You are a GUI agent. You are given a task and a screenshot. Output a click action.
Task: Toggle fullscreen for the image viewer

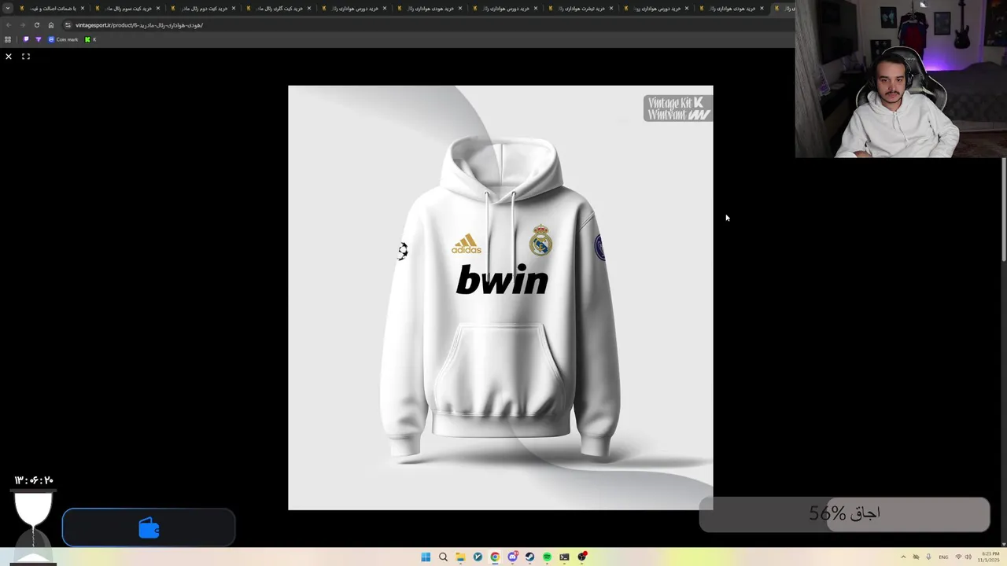(x=26, y=57)
